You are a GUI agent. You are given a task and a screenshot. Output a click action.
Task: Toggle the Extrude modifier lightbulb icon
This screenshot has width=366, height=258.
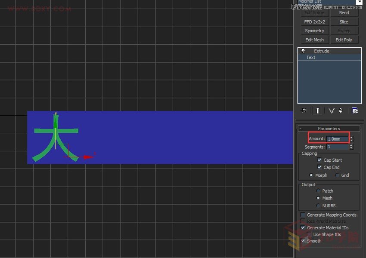pyautogui.click(x=303, y=51)
